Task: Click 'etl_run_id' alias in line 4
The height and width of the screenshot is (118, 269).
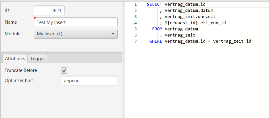Action: coord(213,23)
